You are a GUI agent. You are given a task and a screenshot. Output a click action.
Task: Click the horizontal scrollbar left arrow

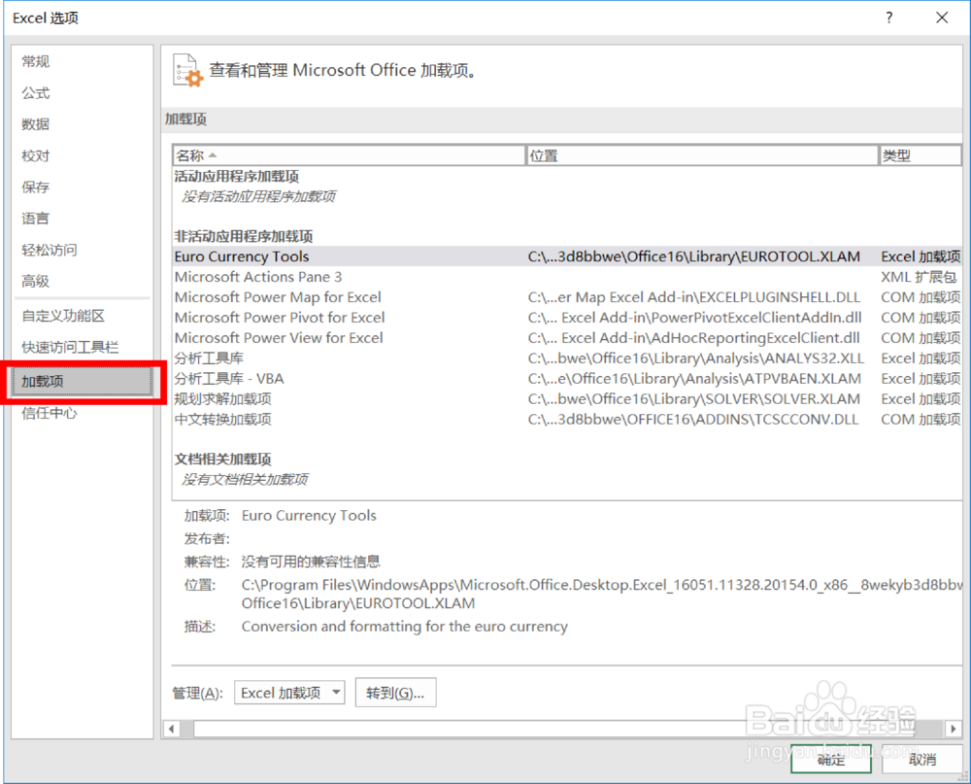click(x=171, y=729)
